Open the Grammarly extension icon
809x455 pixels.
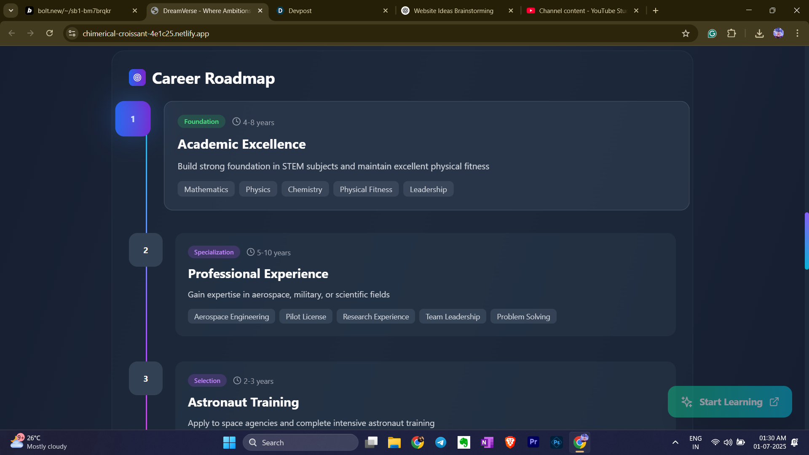(712, 34)
